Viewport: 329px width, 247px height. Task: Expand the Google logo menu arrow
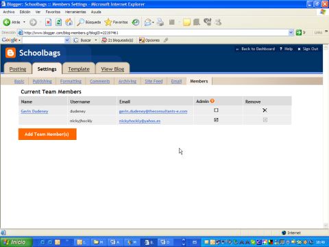pos(20,40)
